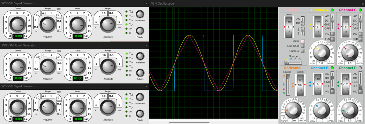This screenshot has width=365, height=124.
Task: Click the Polarity button on the top signal generator
Action: point(140,31)
